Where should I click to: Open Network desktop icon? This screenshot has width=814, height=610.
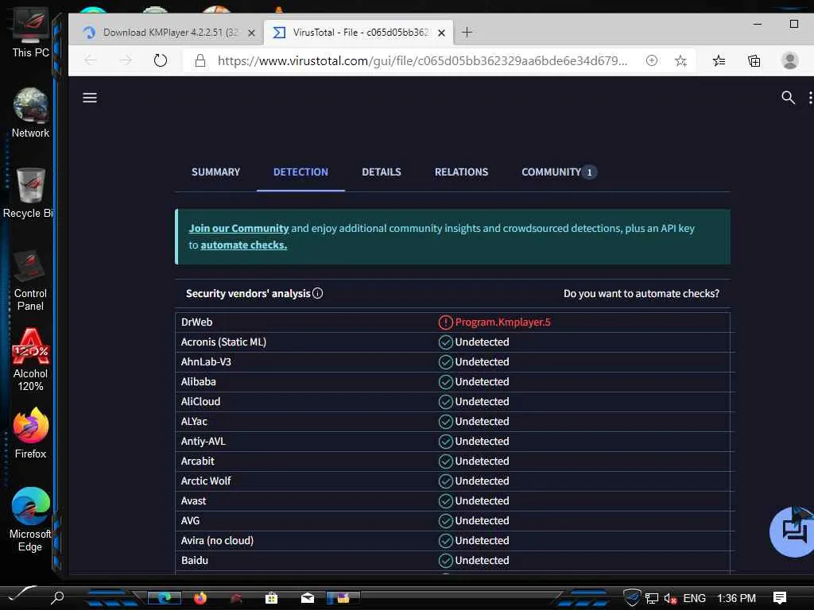coord(31,113)
